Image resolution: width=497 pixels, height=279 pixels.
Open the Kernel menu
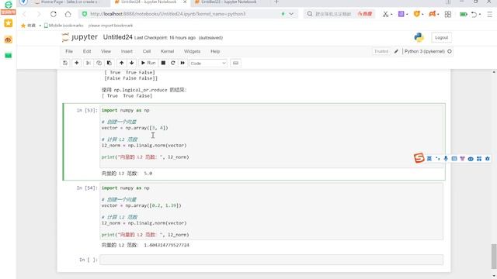[x=167, y=51]
